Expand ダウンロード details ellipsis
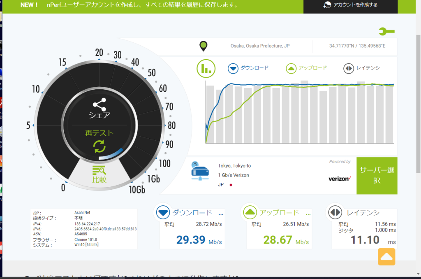421x279 pixels. (x=221, y=214)
